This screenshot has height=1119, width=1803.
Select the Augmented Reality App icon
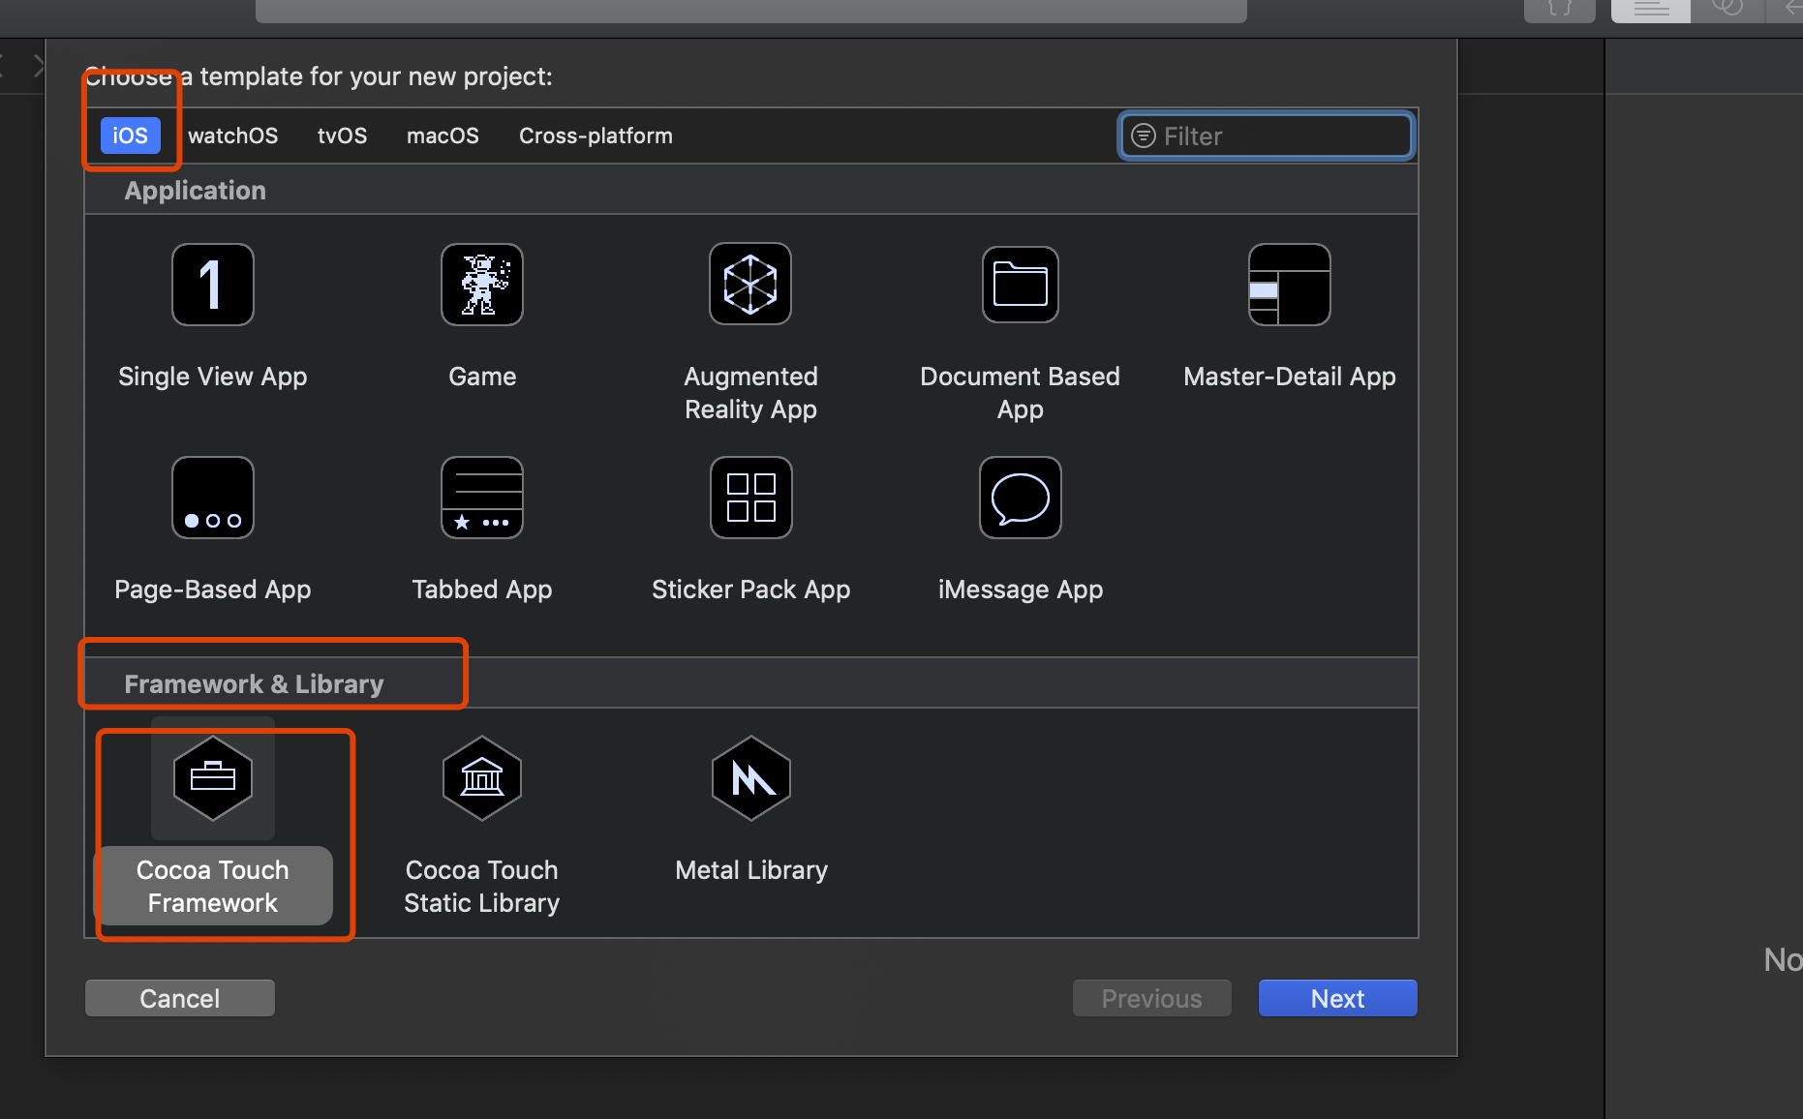[x=750, y=284]
